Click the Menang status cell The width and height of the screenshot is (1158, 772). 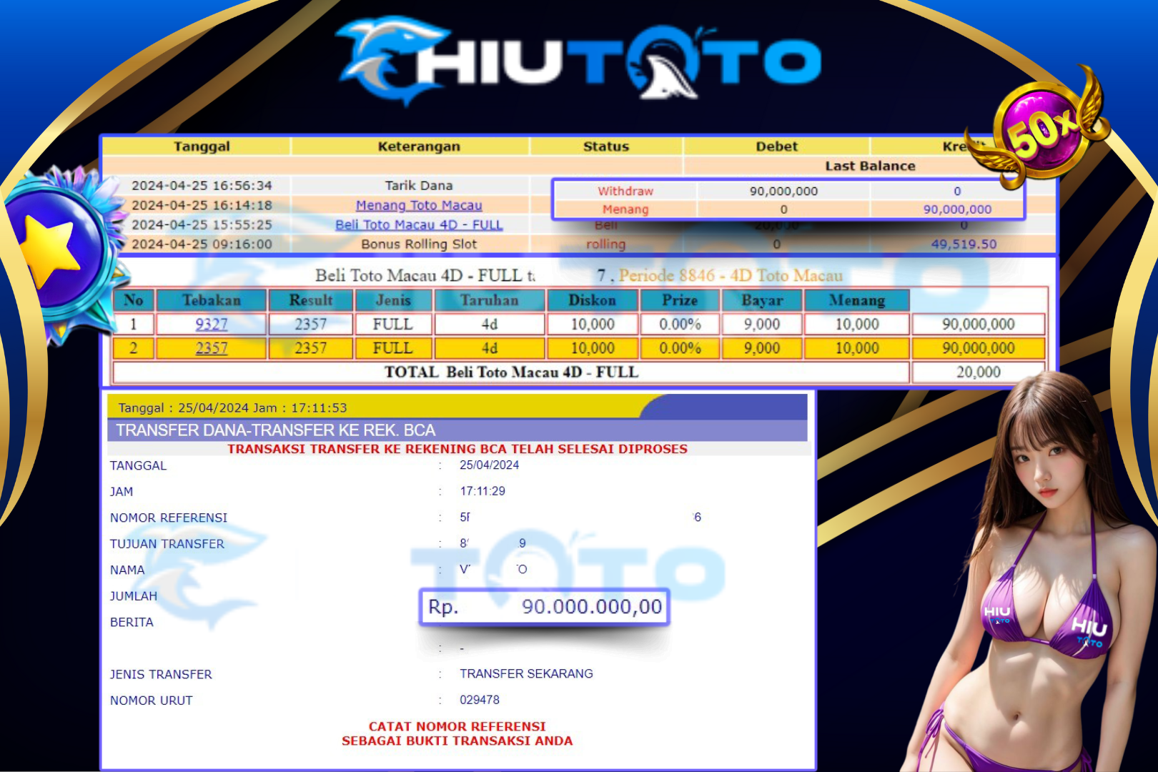[625, 209]
